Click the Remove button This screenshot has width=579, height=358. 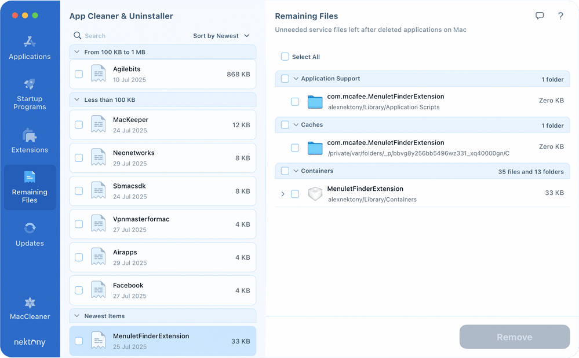tap(515, 337)
